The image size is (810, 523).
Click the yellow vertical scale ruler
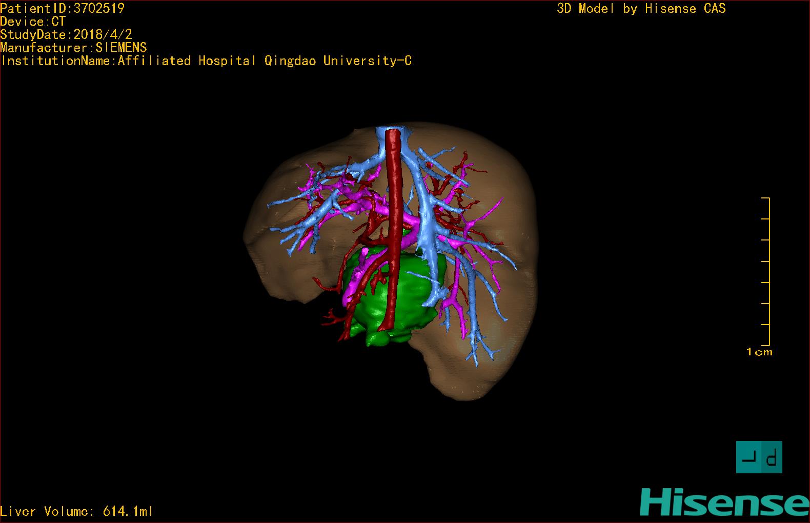pyautogui.click(x=768, y=271)
